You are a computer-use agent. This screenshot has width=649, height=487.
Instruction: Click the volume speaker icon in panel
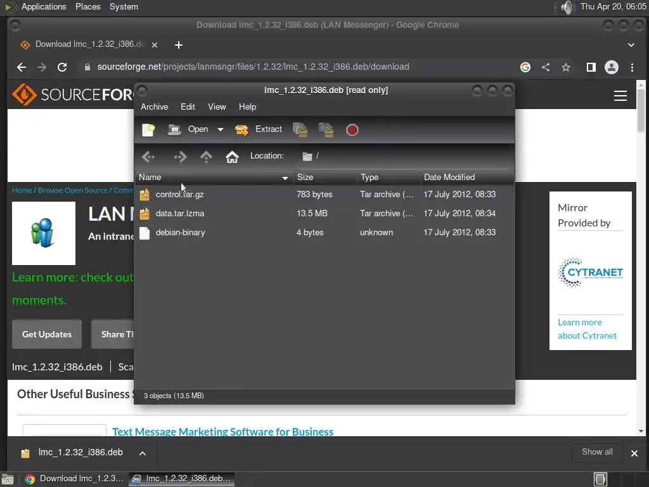[x=566, y=7]
